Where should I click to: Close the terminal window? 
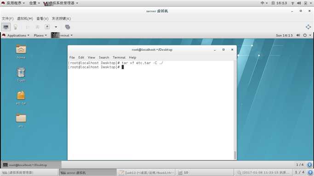click(x=232, y=49)
